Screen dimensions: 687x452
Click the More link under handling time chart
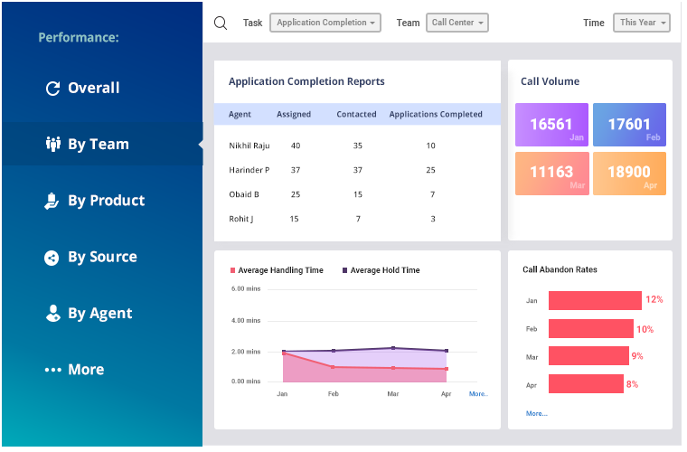click(x=478, y=394)
